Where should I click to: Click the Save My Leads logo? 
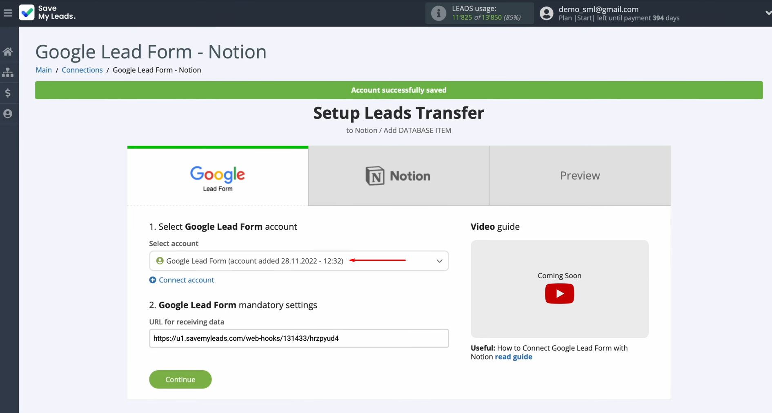(x=47, y=13)
